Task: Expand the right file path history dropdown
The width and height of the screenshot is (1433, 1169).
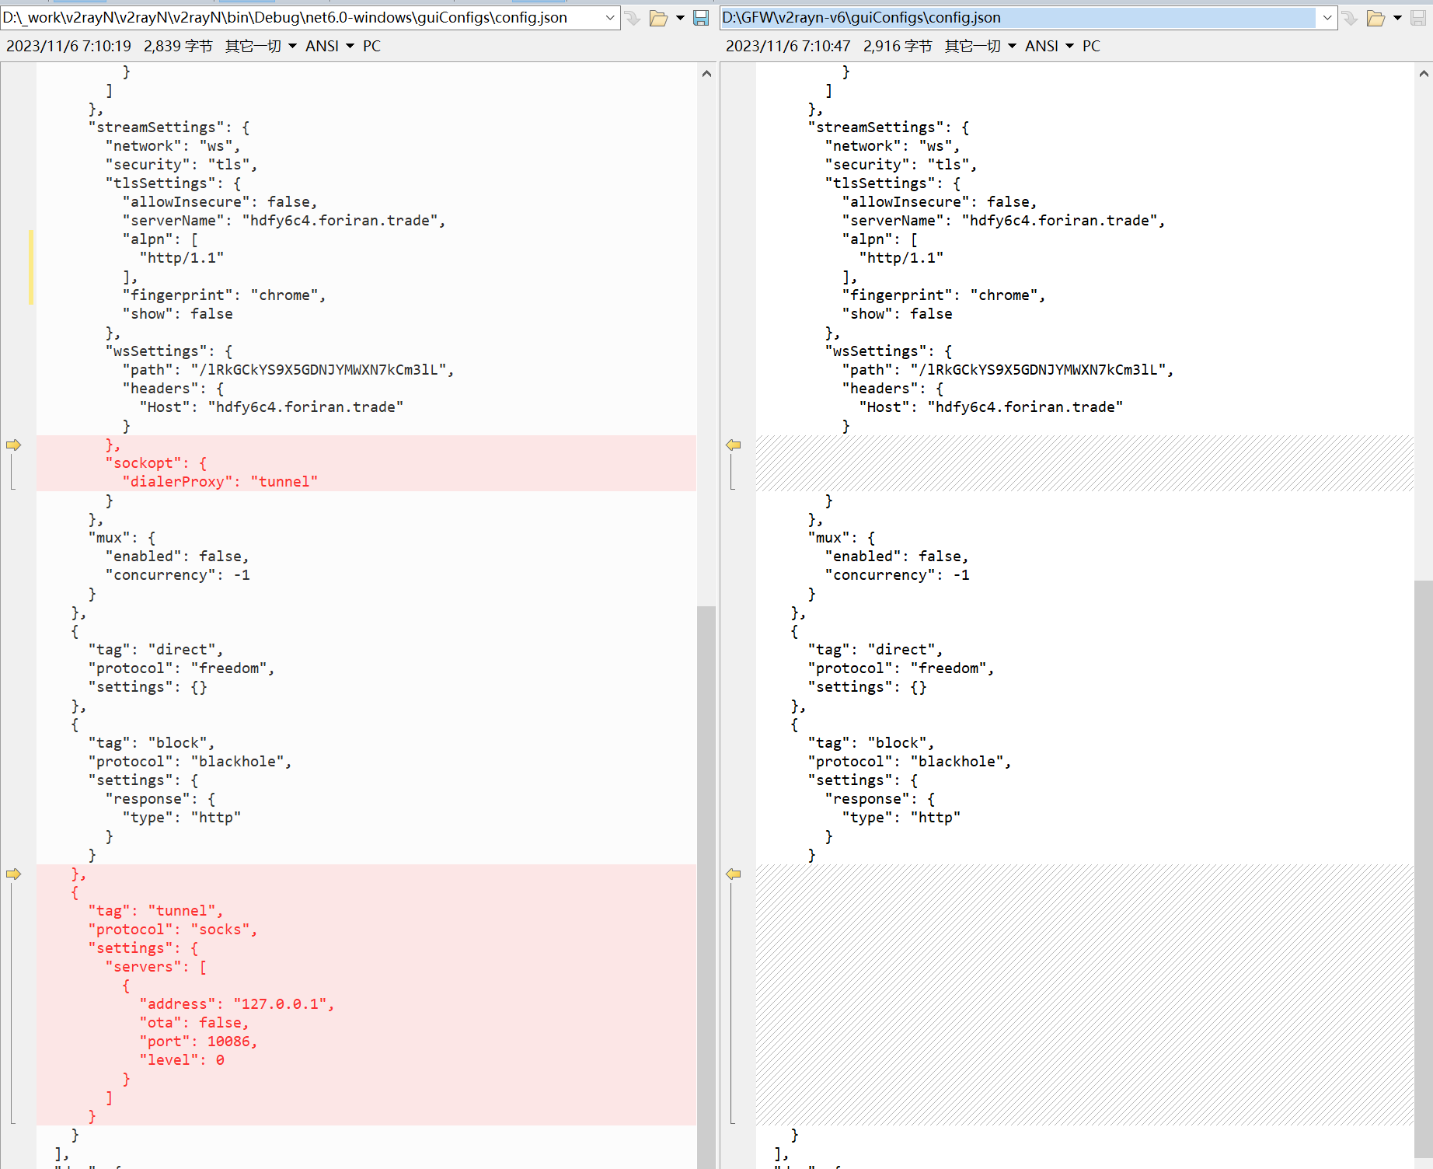Action: click(x=1327, y=18)
